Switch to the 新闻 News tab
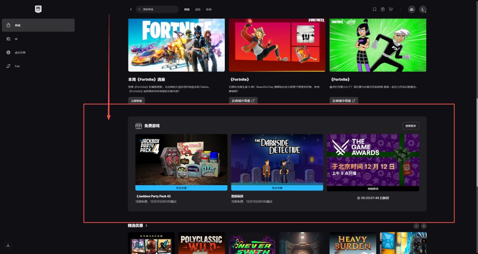 209,9
